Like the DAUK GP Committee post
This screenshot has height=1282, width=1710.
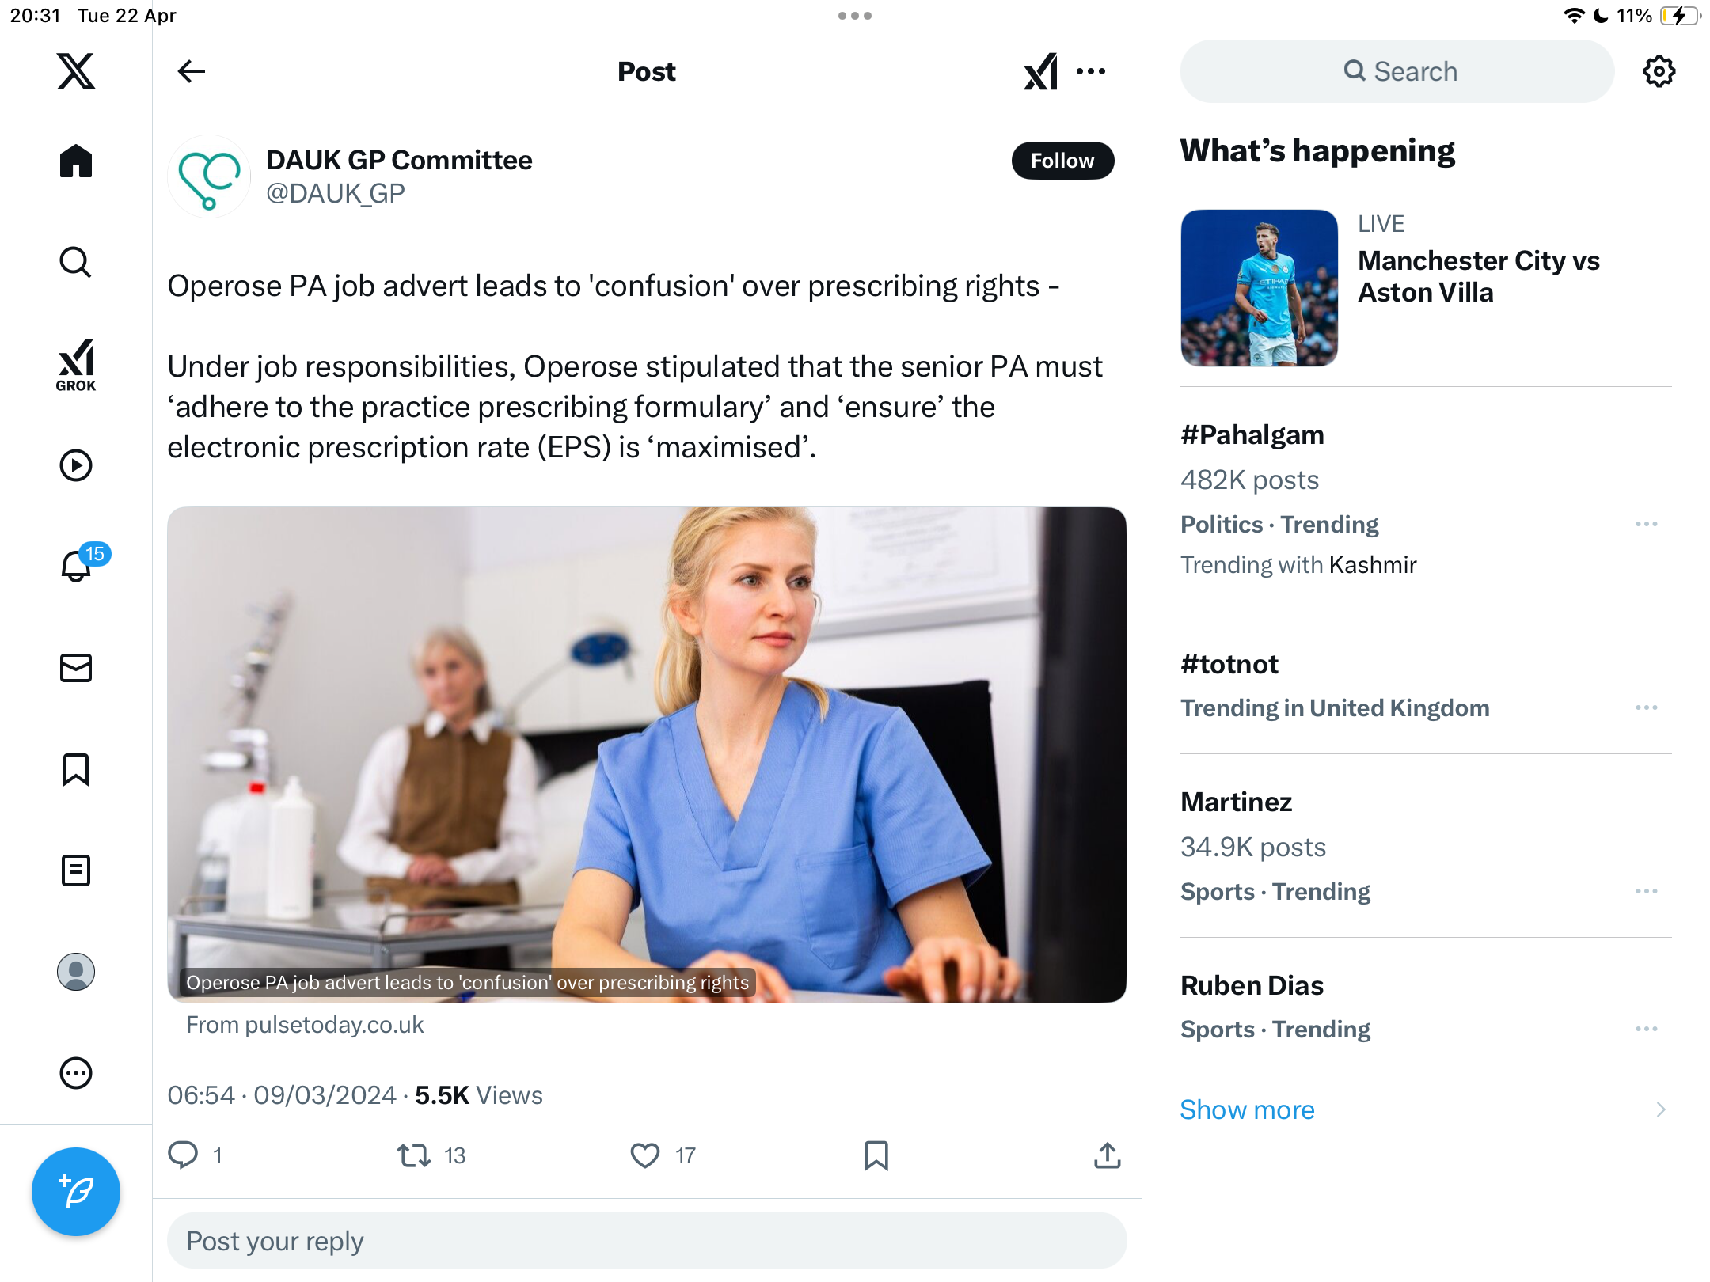coord(645,1155)
